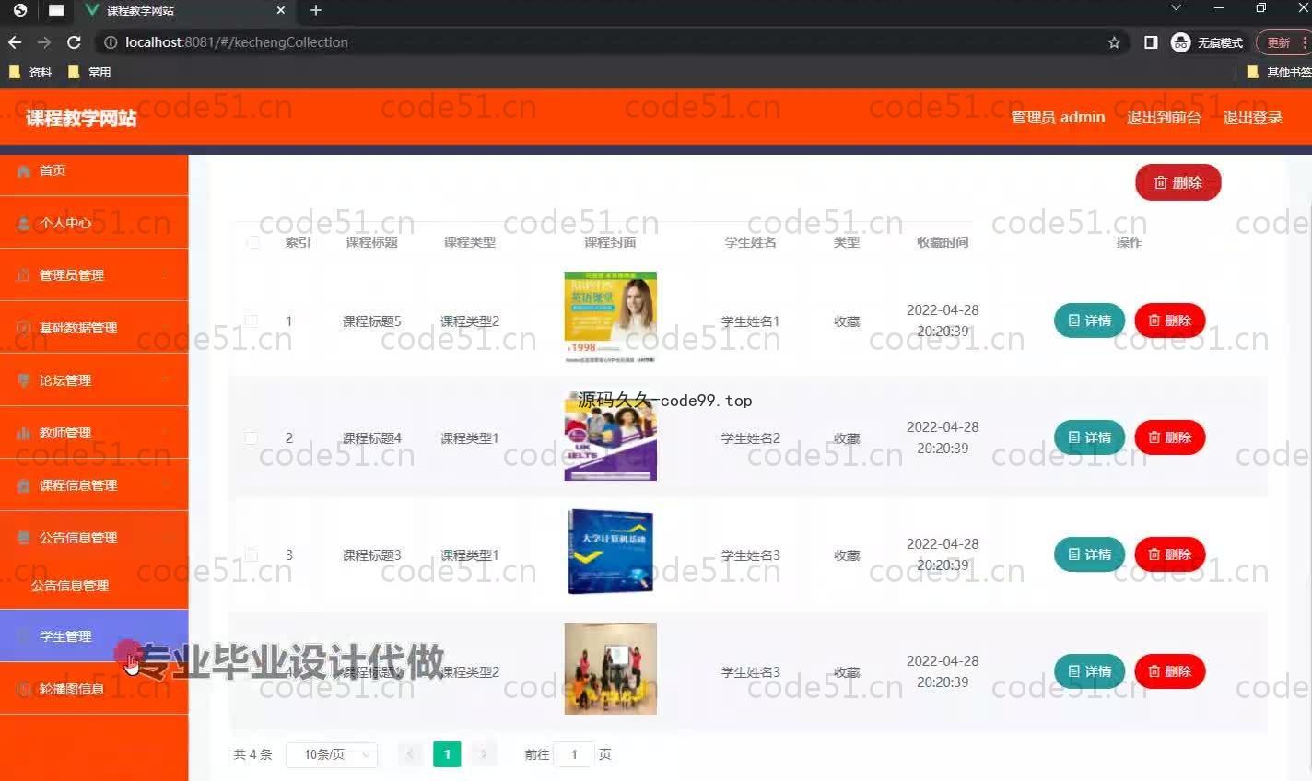Viewport: 1312px width, 781px height.
Task: Collapse the 公告信息管理 parent menu arrow
Action: coord(166,538)
